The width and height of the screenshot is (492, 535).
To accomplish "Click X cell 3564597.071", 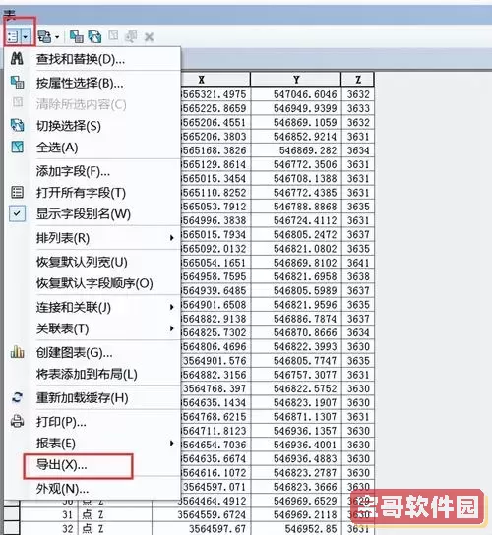I will (215, 487).
